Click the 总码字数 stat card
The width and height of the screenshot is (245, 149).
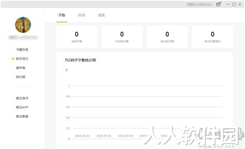(x=77, y=37)
